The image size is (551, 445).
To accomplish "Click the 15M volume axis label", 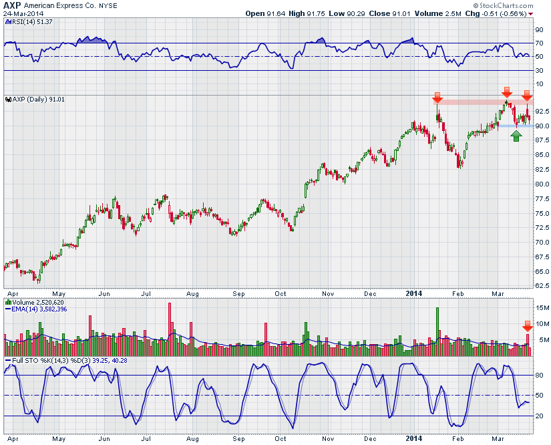I will [542, 308].
